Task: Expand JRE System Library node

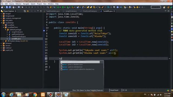Action: point(3,41)
